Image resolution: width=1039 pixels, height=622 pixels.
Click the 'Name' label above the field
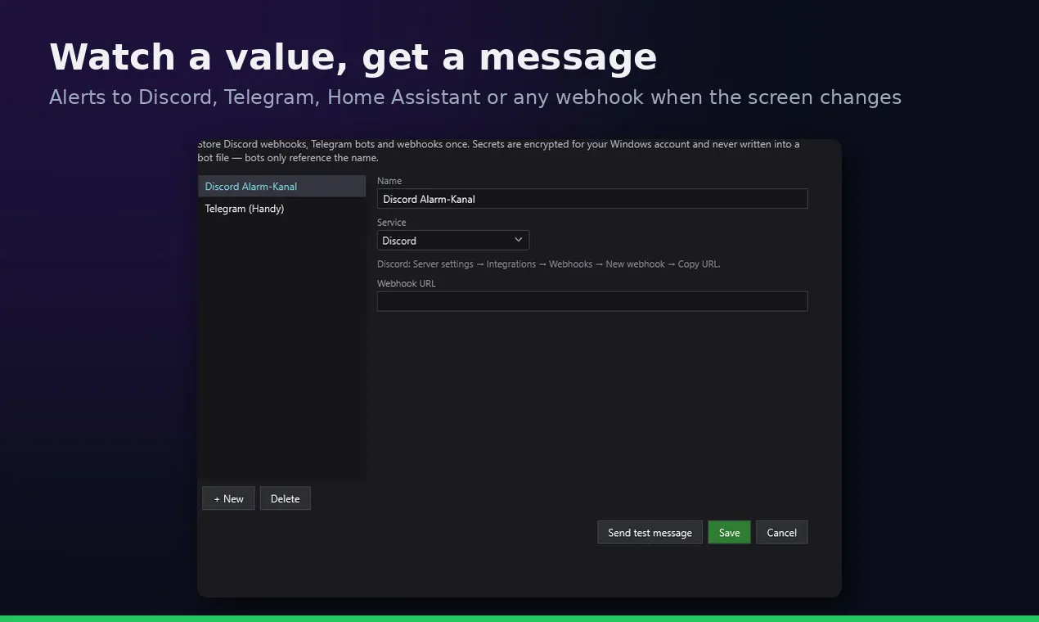click(389, 181)
